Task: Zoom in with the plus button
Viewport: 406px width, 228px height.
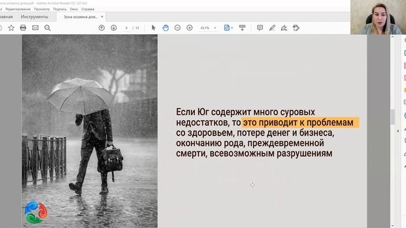Action: pyautogui.click(x=190, y=28)
